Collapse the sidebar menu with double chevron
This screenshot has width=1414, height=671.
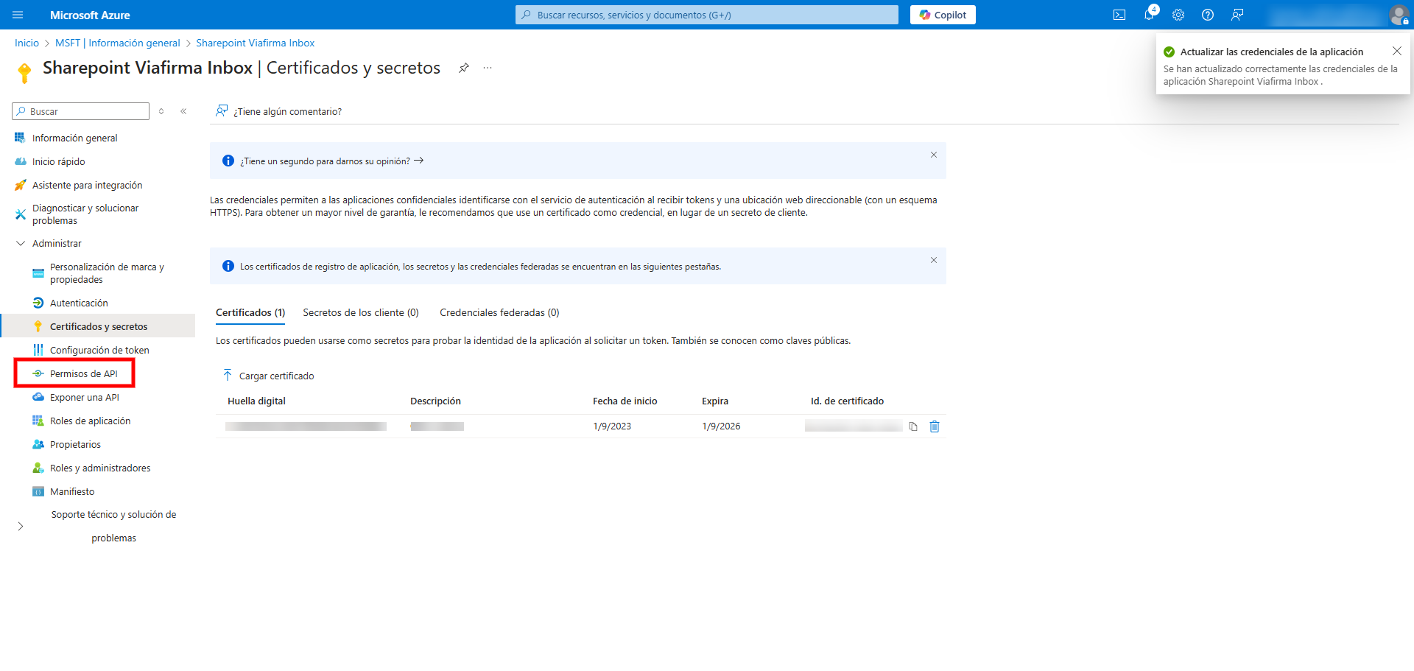(183, 111)
